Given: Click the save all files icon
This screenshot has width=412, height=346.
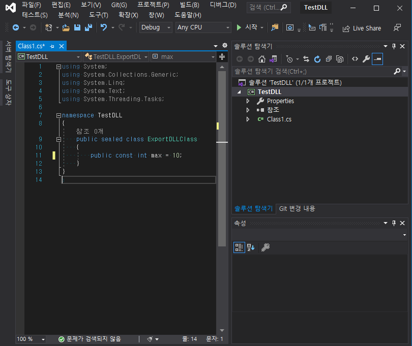Looking at the screenshot, I should pyautogui.click(x=89, y=27).
